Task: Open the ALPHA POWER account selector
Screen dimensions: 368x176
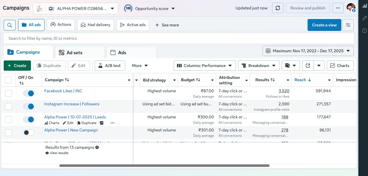Action: click(75, 9)
